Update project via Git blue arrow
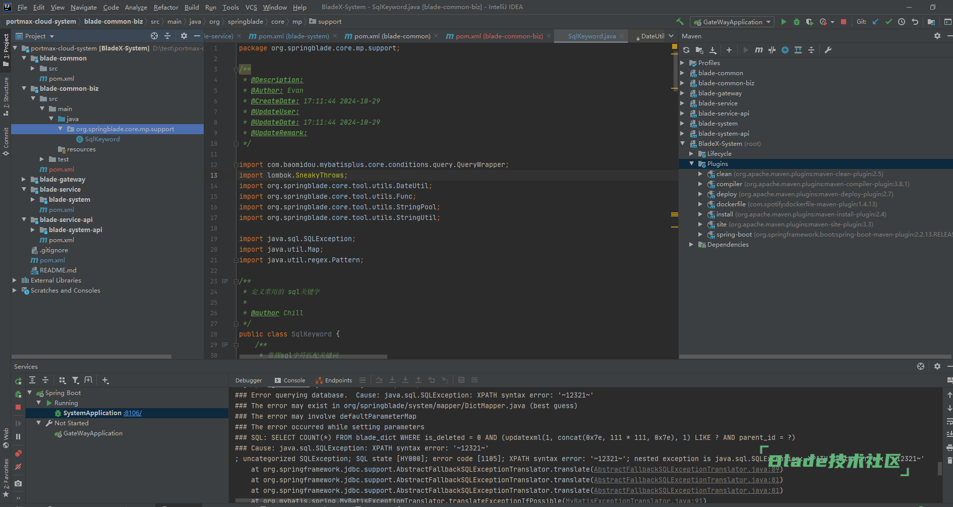This screenshot has height=507, width=953. [x=875, y=22]
